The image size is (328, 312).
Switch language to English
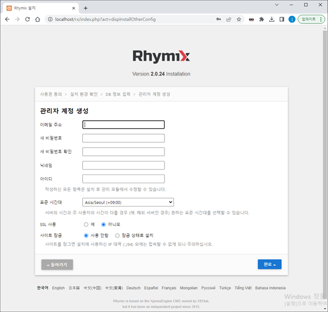[58, 288]
